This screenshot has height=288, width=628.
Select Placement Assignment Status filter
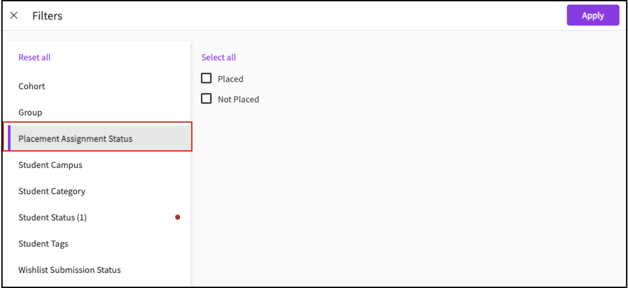click(x=99, y=139)
